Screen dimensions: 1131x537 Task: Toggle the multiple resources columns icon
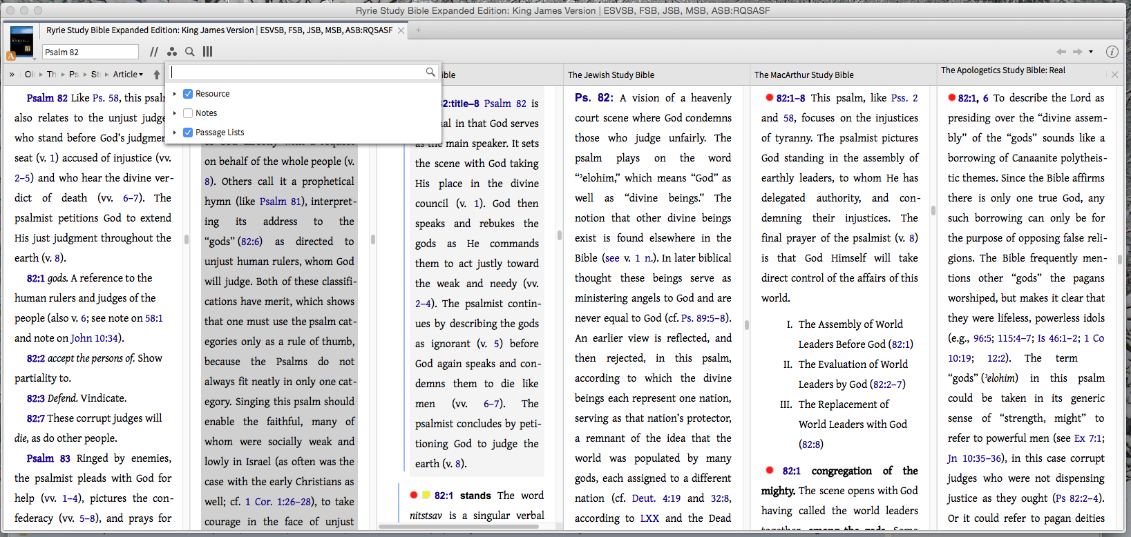pyautogui.click(x=207, y=52)
